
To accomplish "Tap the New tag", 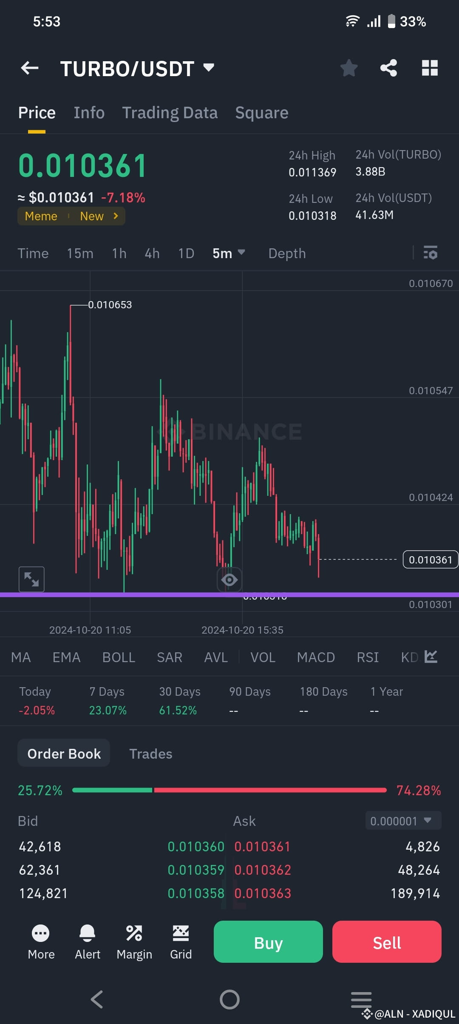I will 92,216.
